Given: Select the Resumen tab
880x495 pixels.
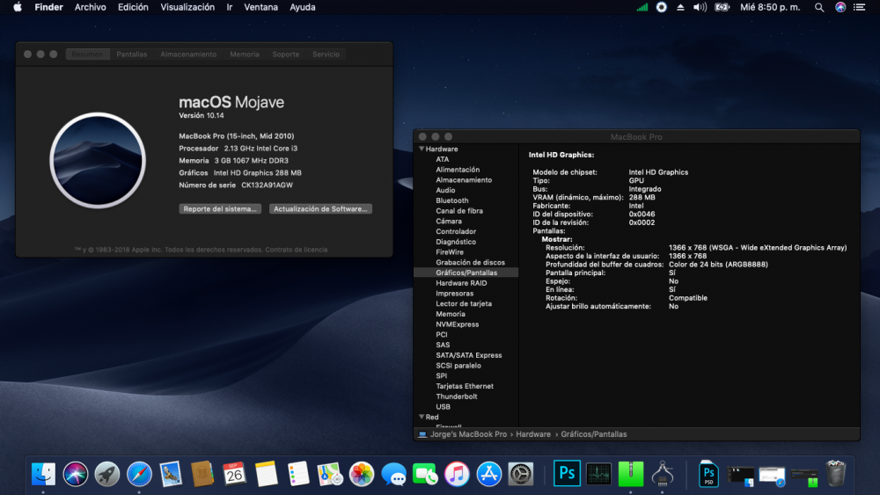Looking at the screenshot, I should [87, 55].
